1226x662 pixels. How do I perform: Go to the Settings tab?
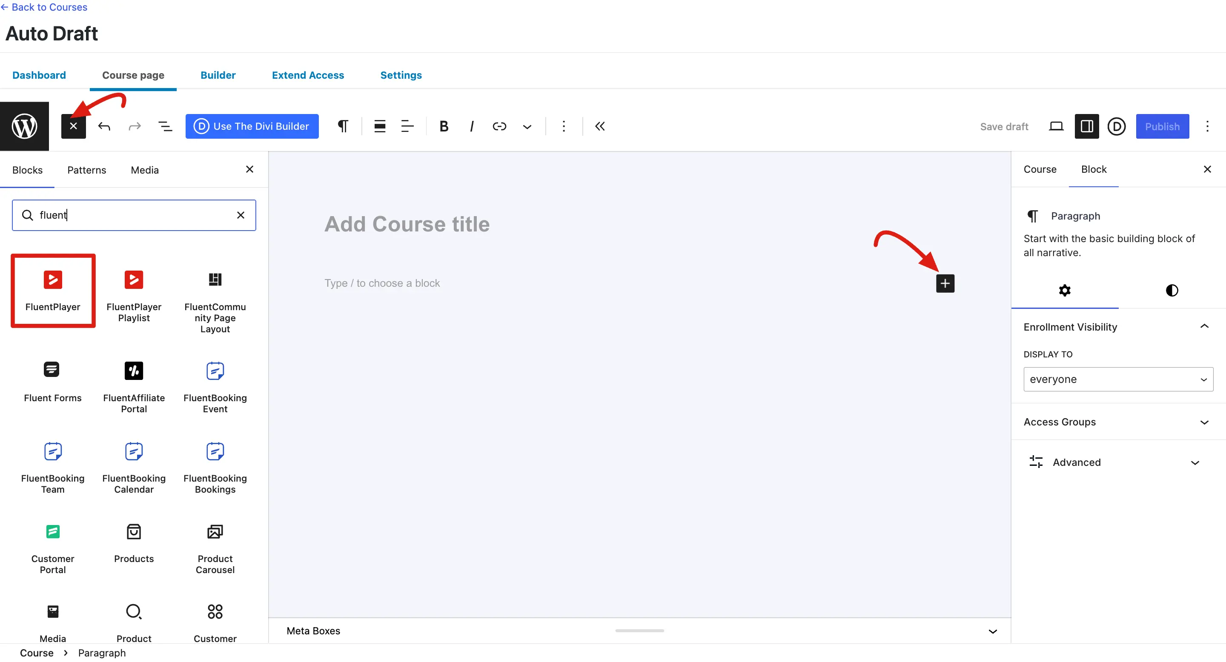point(401,75)
